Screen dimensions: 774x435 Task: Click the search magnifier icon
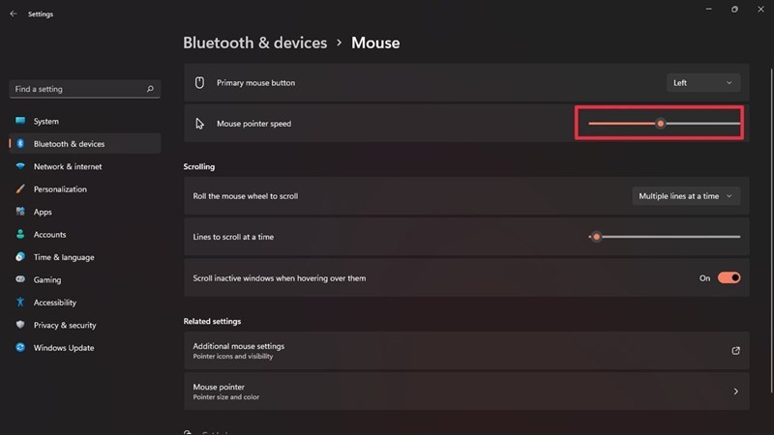pyautogui.click(x=150, y=89)
